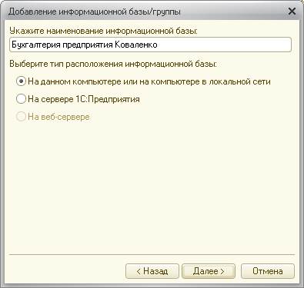Image resolution: width=304 pixels, height=288 pixels.
Task: Choose the На сервере 1С:Предприятия radio circle
Action: click(21, 99)
